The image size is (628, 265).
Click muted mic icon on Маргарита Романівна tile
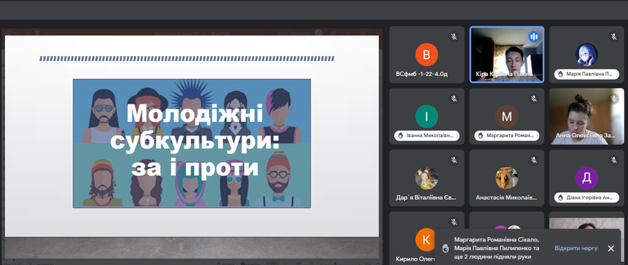533,99
